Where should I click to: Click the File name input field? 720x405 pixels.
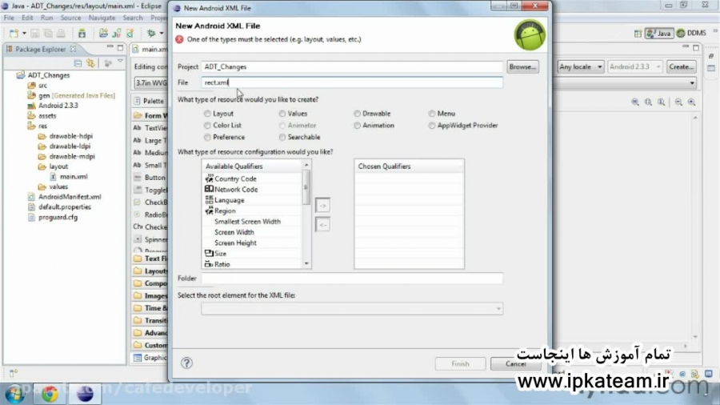point(352,82)
